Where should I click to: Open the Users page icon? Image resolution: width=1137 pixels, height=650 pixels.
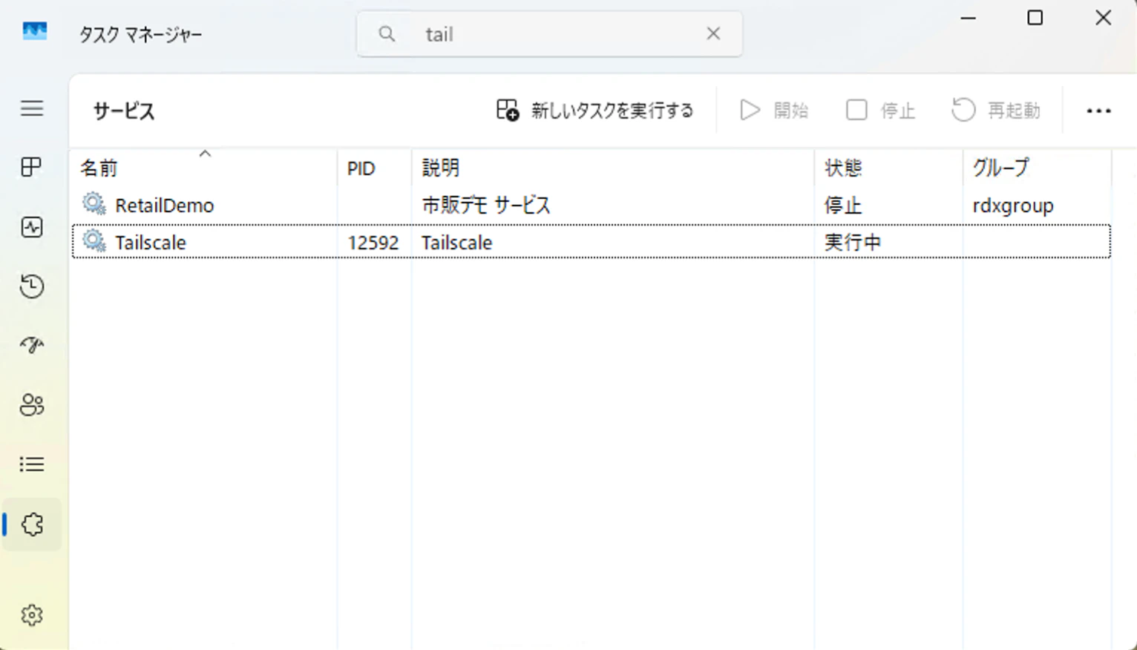(32, 404)
